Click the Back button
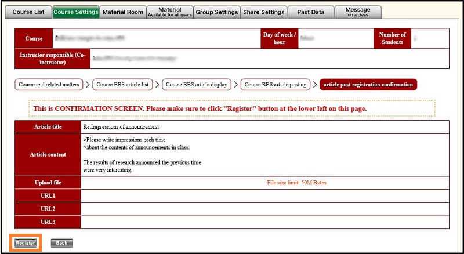Image resolution: width=464 pixels, height=254 pixels. click(61, 244)
